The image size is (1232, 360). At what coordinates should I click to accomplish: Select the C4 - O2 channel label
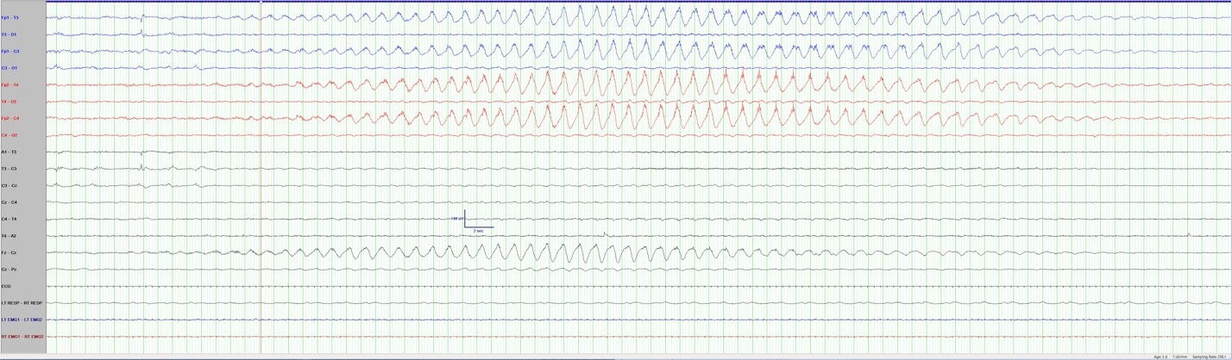pyautogui.click(x=9, y=135)
